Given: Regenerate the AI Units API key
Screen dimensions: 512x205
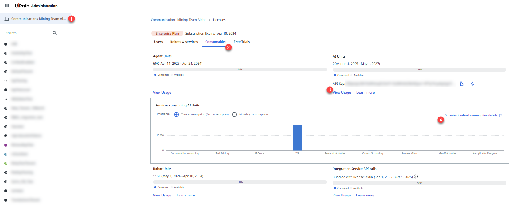Looking at the screenshot, I should tap(473, 84).
